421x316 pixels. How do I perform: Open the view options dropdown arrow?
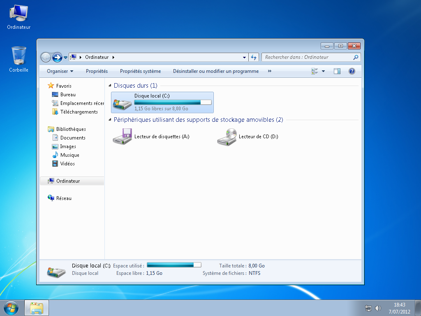(323, 71)
